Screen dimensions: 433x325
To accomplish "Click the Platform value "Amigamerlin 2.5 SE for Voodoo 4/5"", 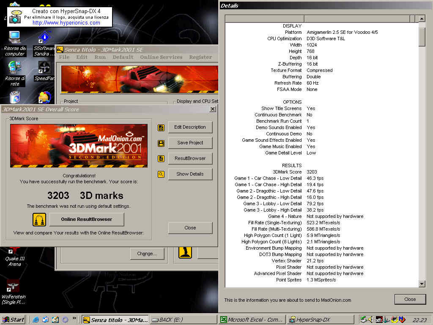I will (342, 32).
